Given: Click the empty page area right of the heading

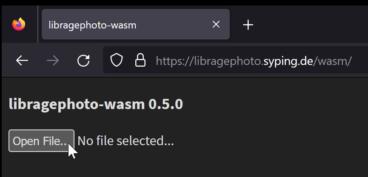Looking at the screenshot, I should [x=277, y=104].
